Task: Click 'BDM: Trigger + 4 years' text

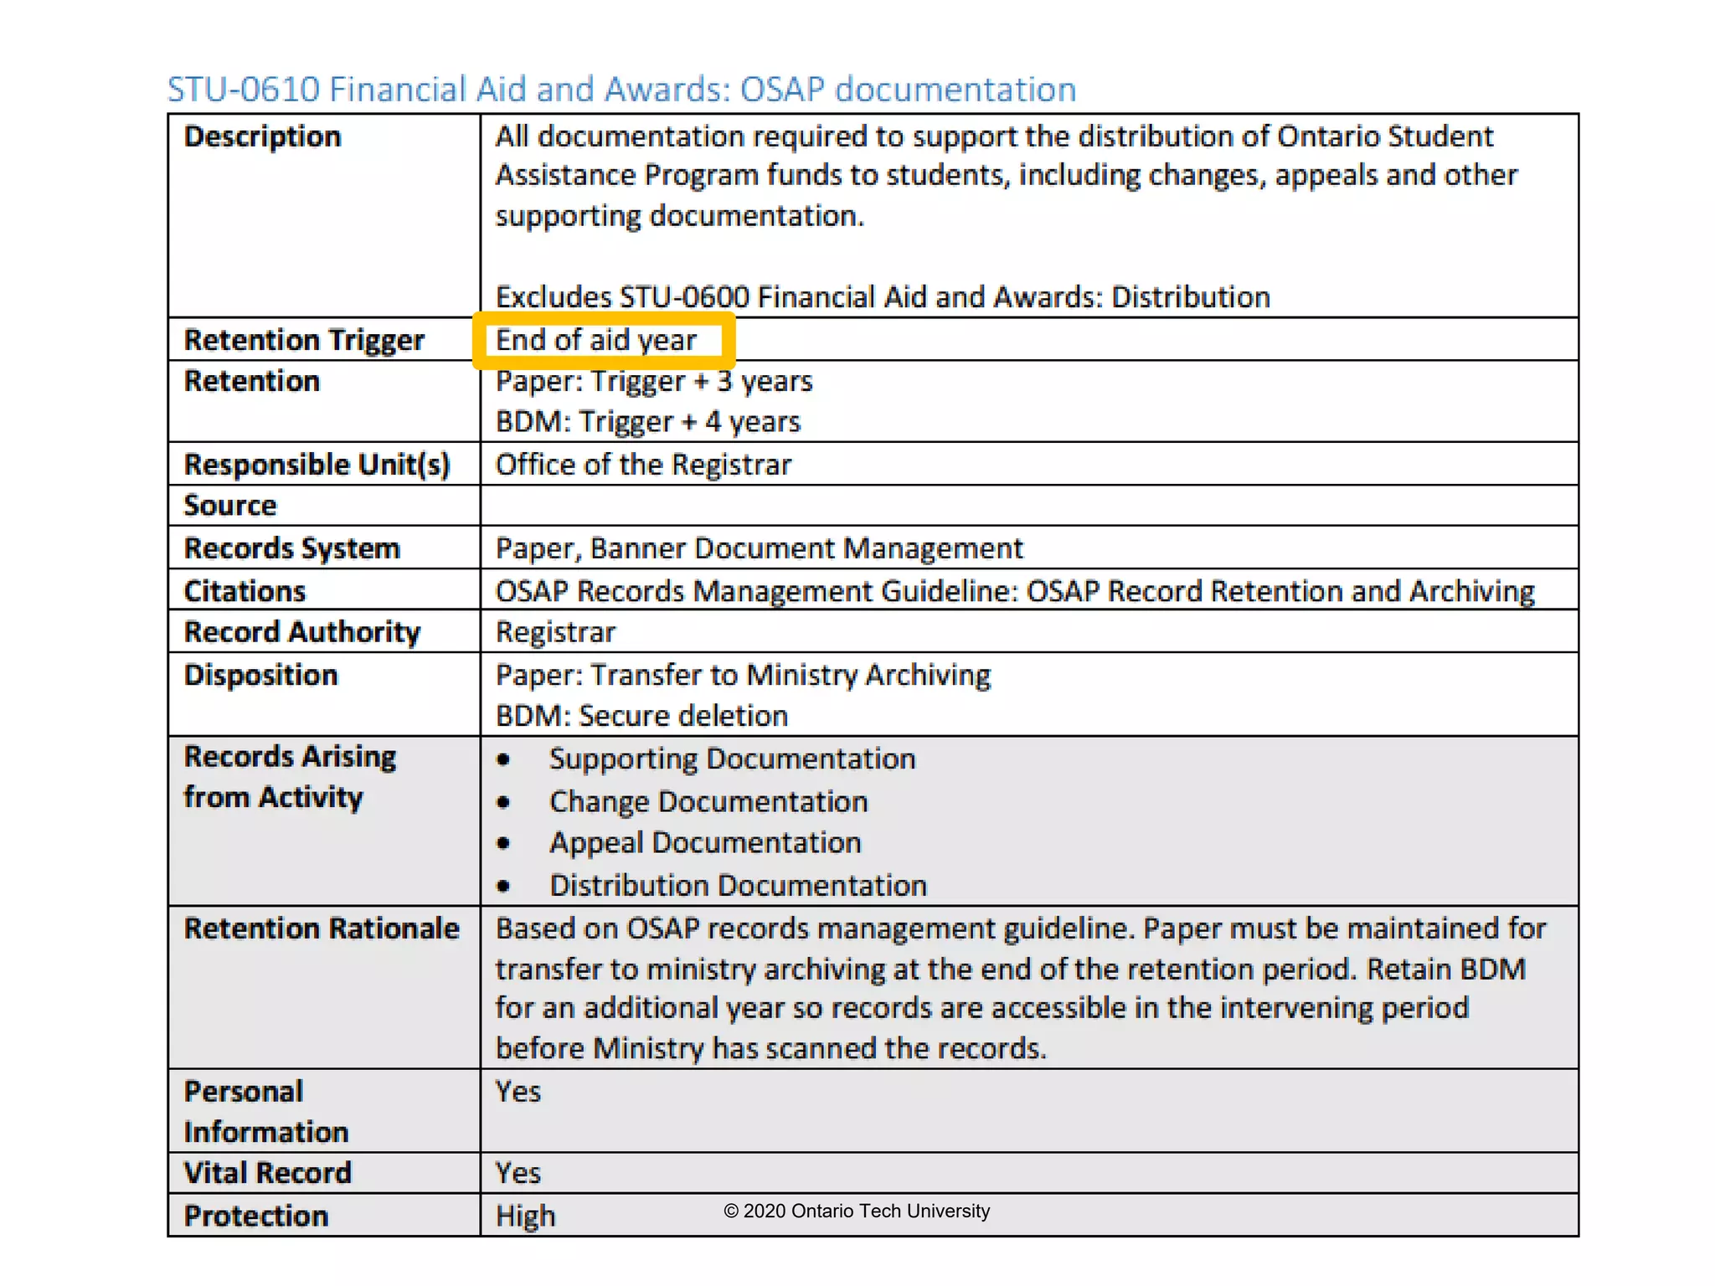Action: 647,421
